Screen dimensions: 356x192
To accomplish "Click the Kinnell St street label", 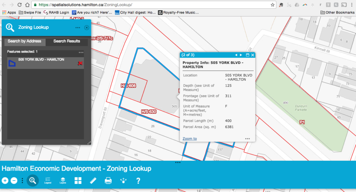I will tap(322, 49).
